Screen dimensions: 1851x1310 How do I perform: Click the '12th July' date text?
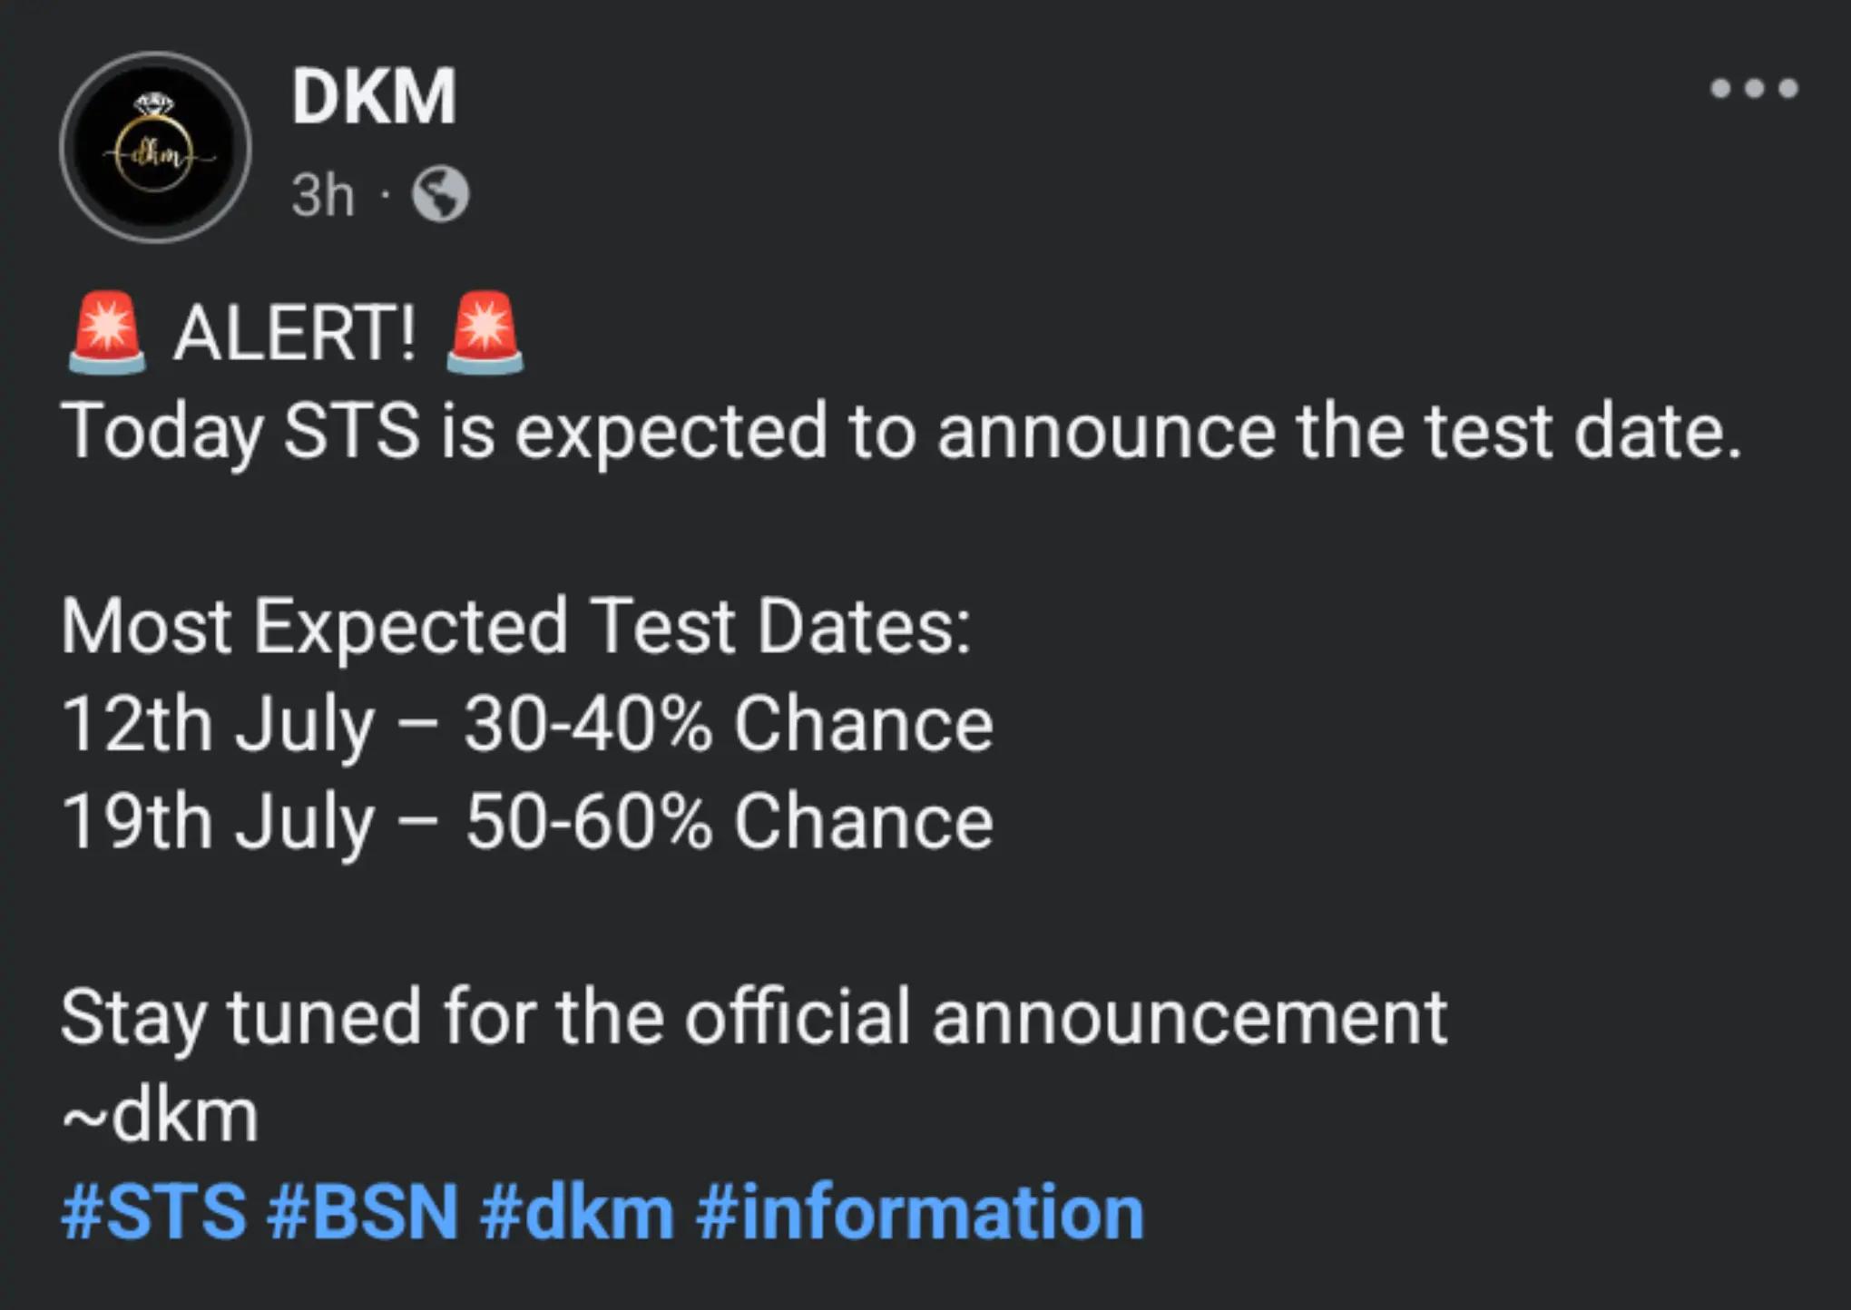click(x=218, y=726)
